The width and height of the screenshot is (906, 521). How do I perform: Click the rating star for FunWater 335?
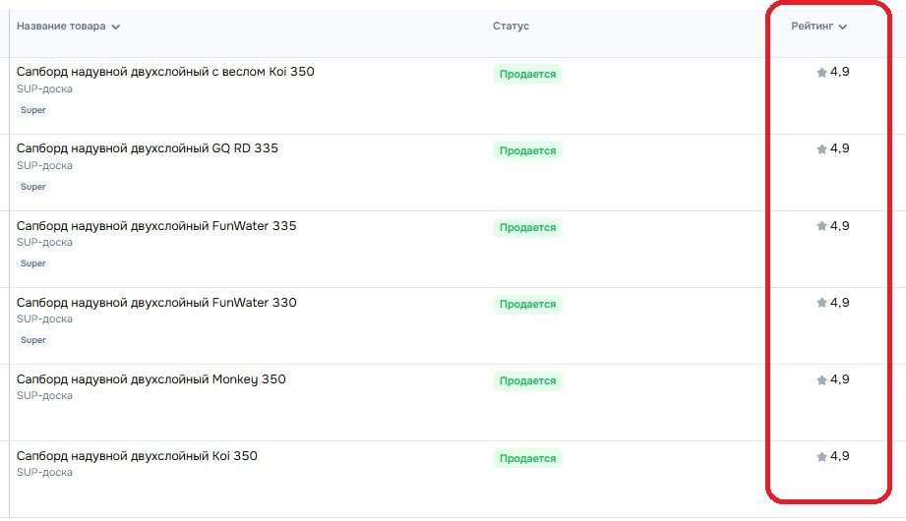[821, 226]
